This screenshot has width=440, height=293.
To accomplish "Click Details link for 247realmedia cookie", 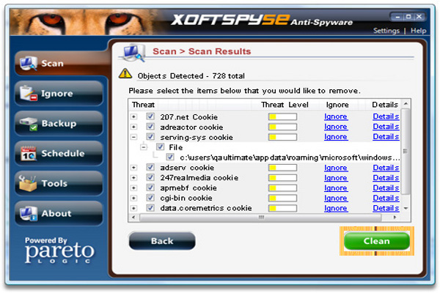I will pyautogui.click(x=386, y=178).
